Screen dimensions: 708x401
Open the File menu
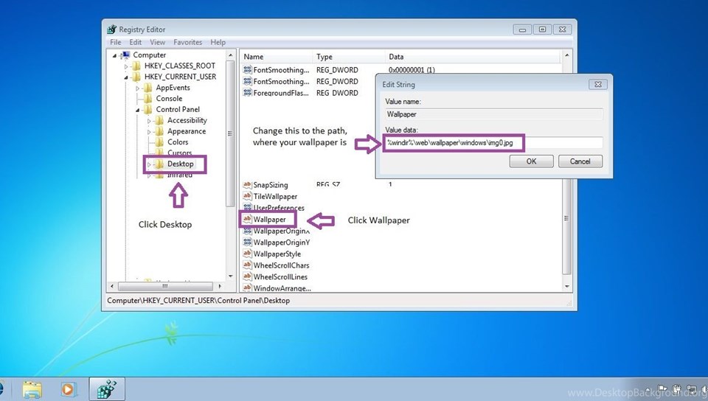click(x=116, y=42)
